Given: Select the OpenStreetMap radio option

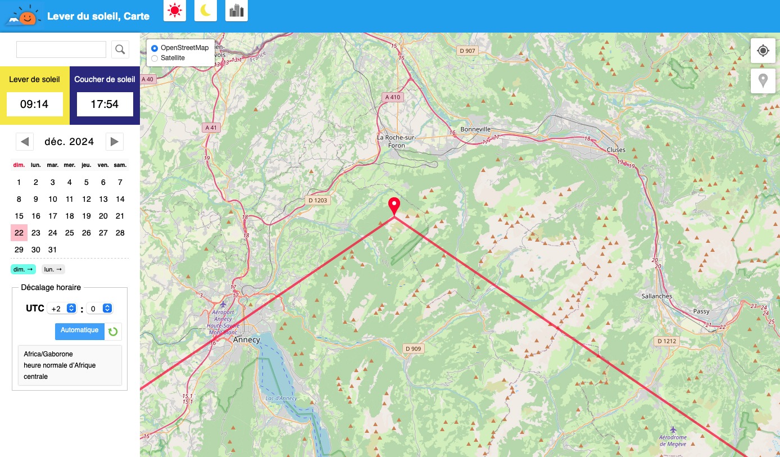Looking at the screenshot, I should [x=155, y=48].
